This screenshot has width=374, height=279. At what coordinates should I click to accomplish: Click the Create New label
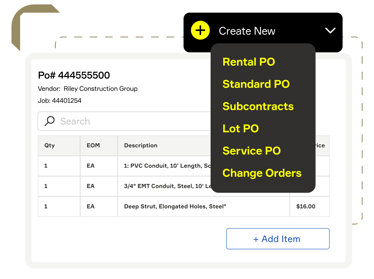[247, 31]
